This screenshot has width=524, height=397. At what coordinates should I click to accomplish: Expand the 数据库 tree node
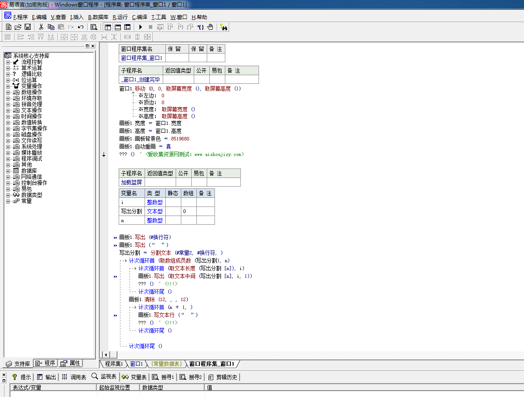(x=7, y=171)
